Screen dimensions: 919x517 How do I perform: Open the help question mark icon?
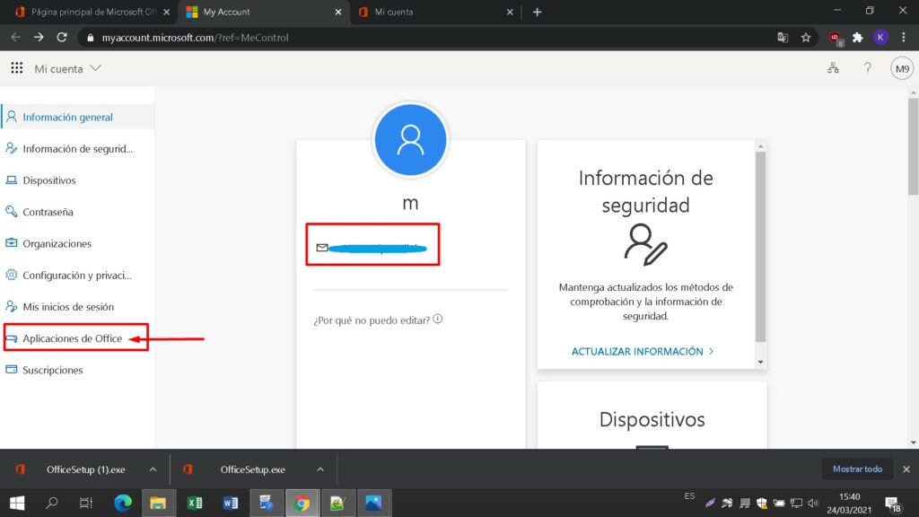point(867,68)
